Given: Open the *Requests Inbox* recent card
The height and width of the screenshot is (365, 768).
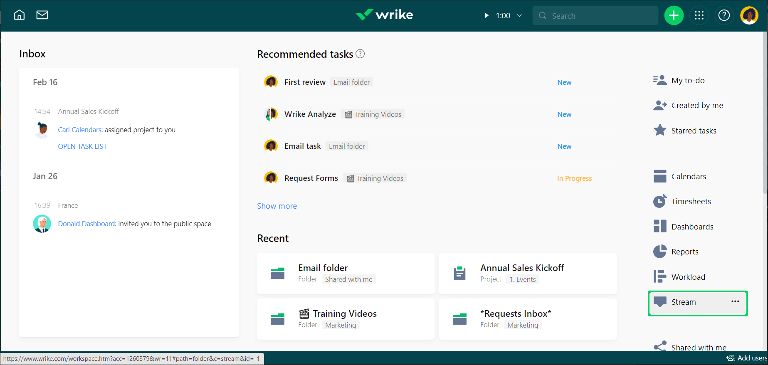Looking at the screenshot, I should pyautogui.click(x=528, y=319).
